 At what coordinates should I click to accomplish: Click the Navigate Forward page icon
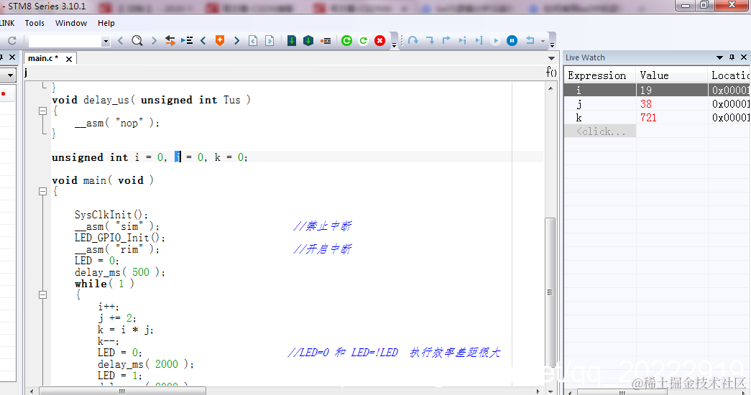pyautogui.click(x=269, y=41)
